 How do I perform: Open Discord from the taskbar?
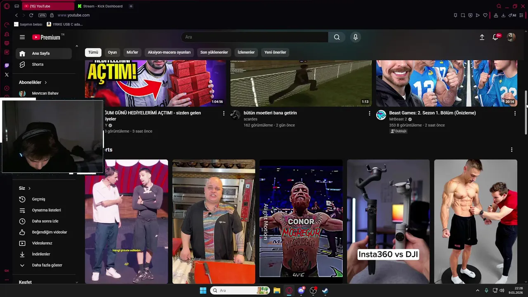(302, 290)
